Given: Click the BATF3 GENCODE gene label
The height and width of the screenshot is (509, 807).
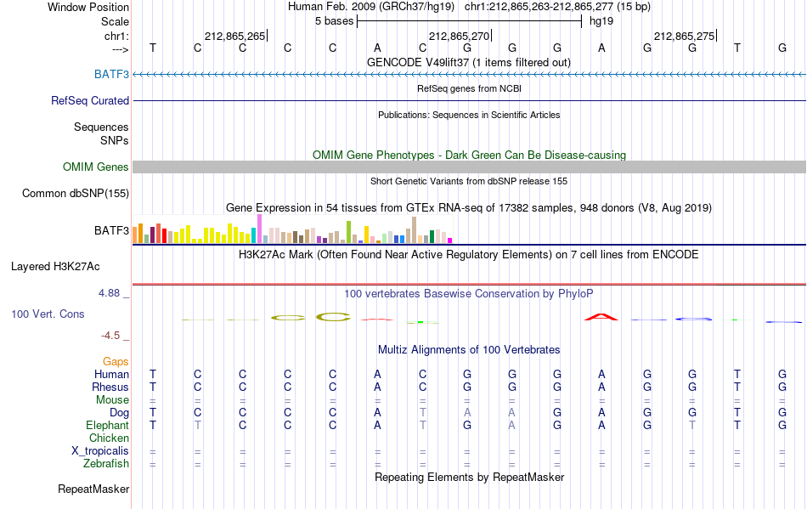Looking at the screenshot, I should pos(111,74).
